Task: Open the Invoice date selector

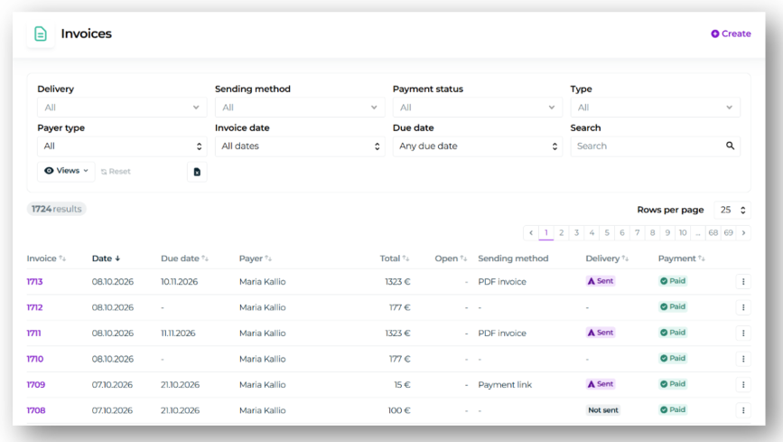Action: [x=300, y=146]
